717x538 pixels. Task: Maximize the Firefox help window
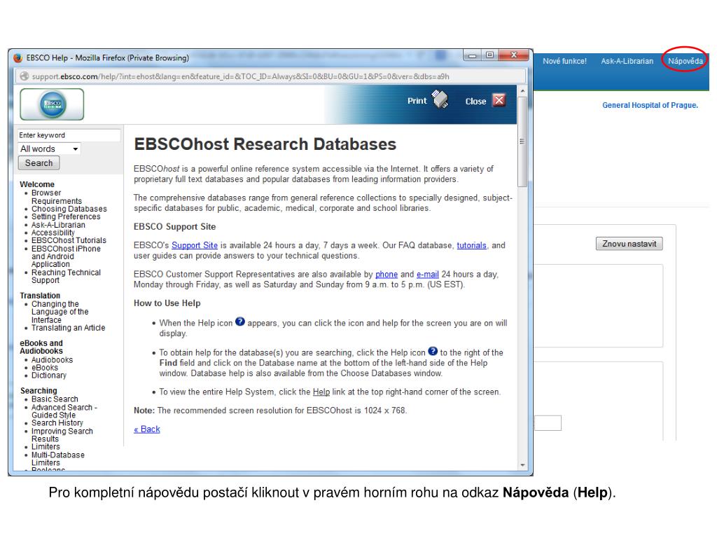coord(489,55)
